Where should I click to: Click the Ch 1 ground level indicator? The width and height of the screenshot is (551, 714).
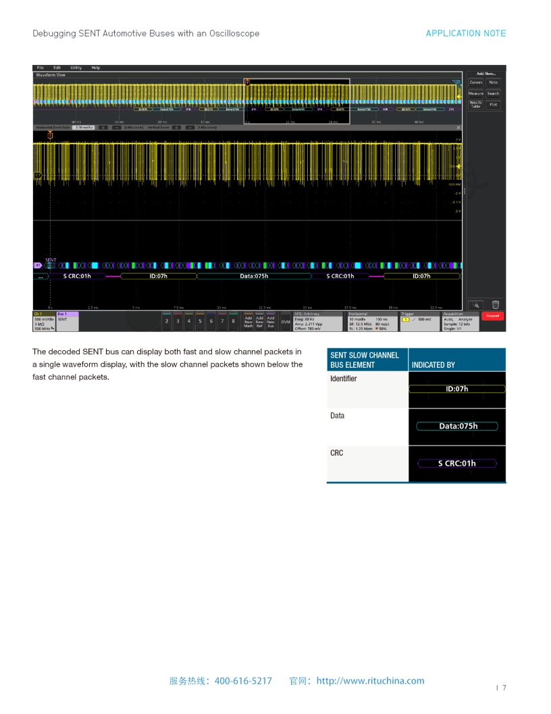coord(38,175)
